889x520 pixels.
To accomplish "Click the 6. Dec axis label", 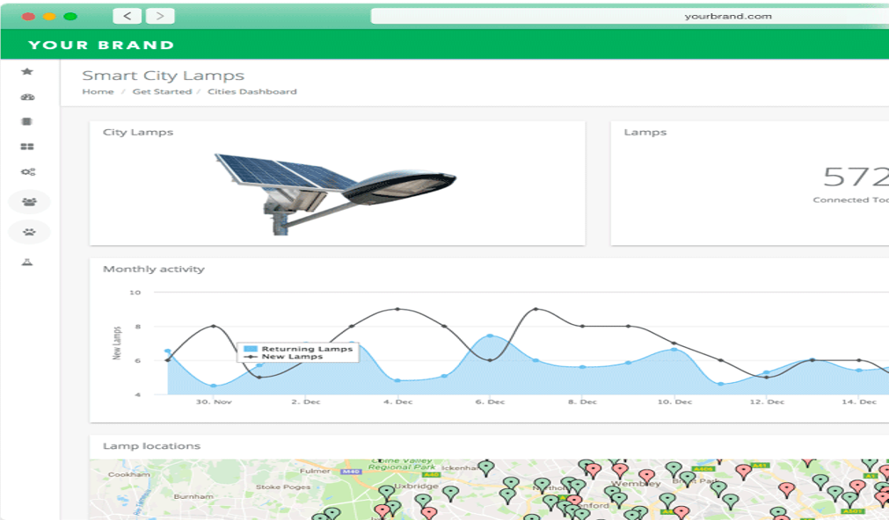I will pyautogui.click(x=491, y=401).
